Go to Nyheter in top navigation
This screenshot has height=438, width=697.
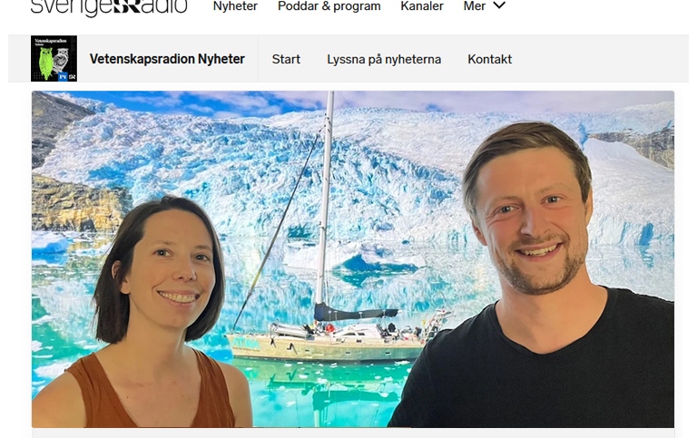click(235, 6)
